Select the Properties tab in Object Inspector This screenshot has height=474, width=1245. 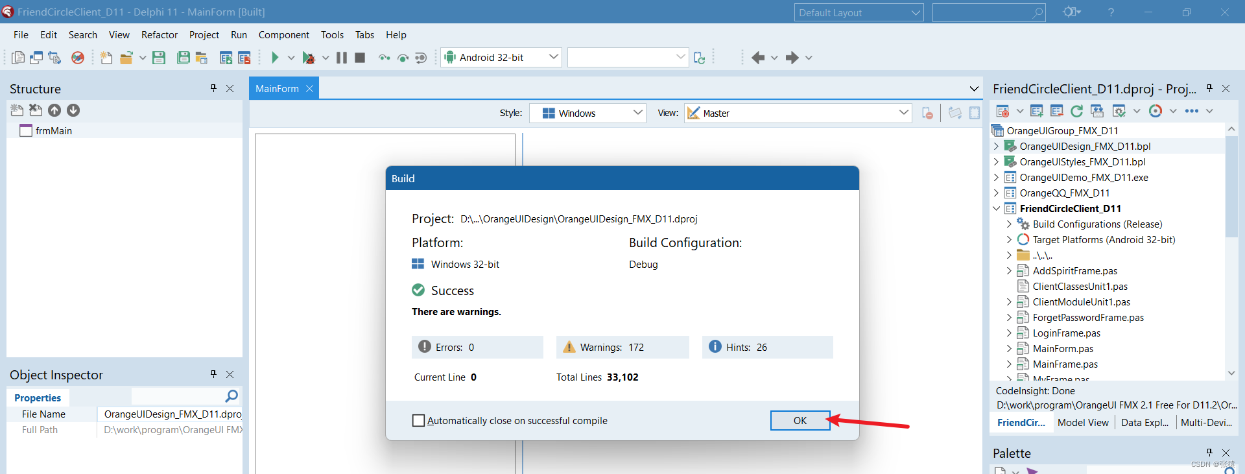coord(38,397)
